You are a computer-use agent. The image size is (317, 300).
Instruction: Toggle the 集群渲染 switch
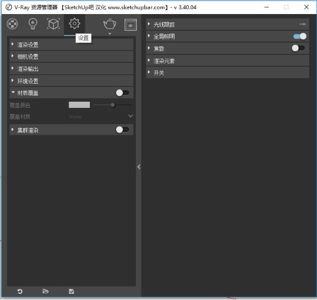(122, 130)
